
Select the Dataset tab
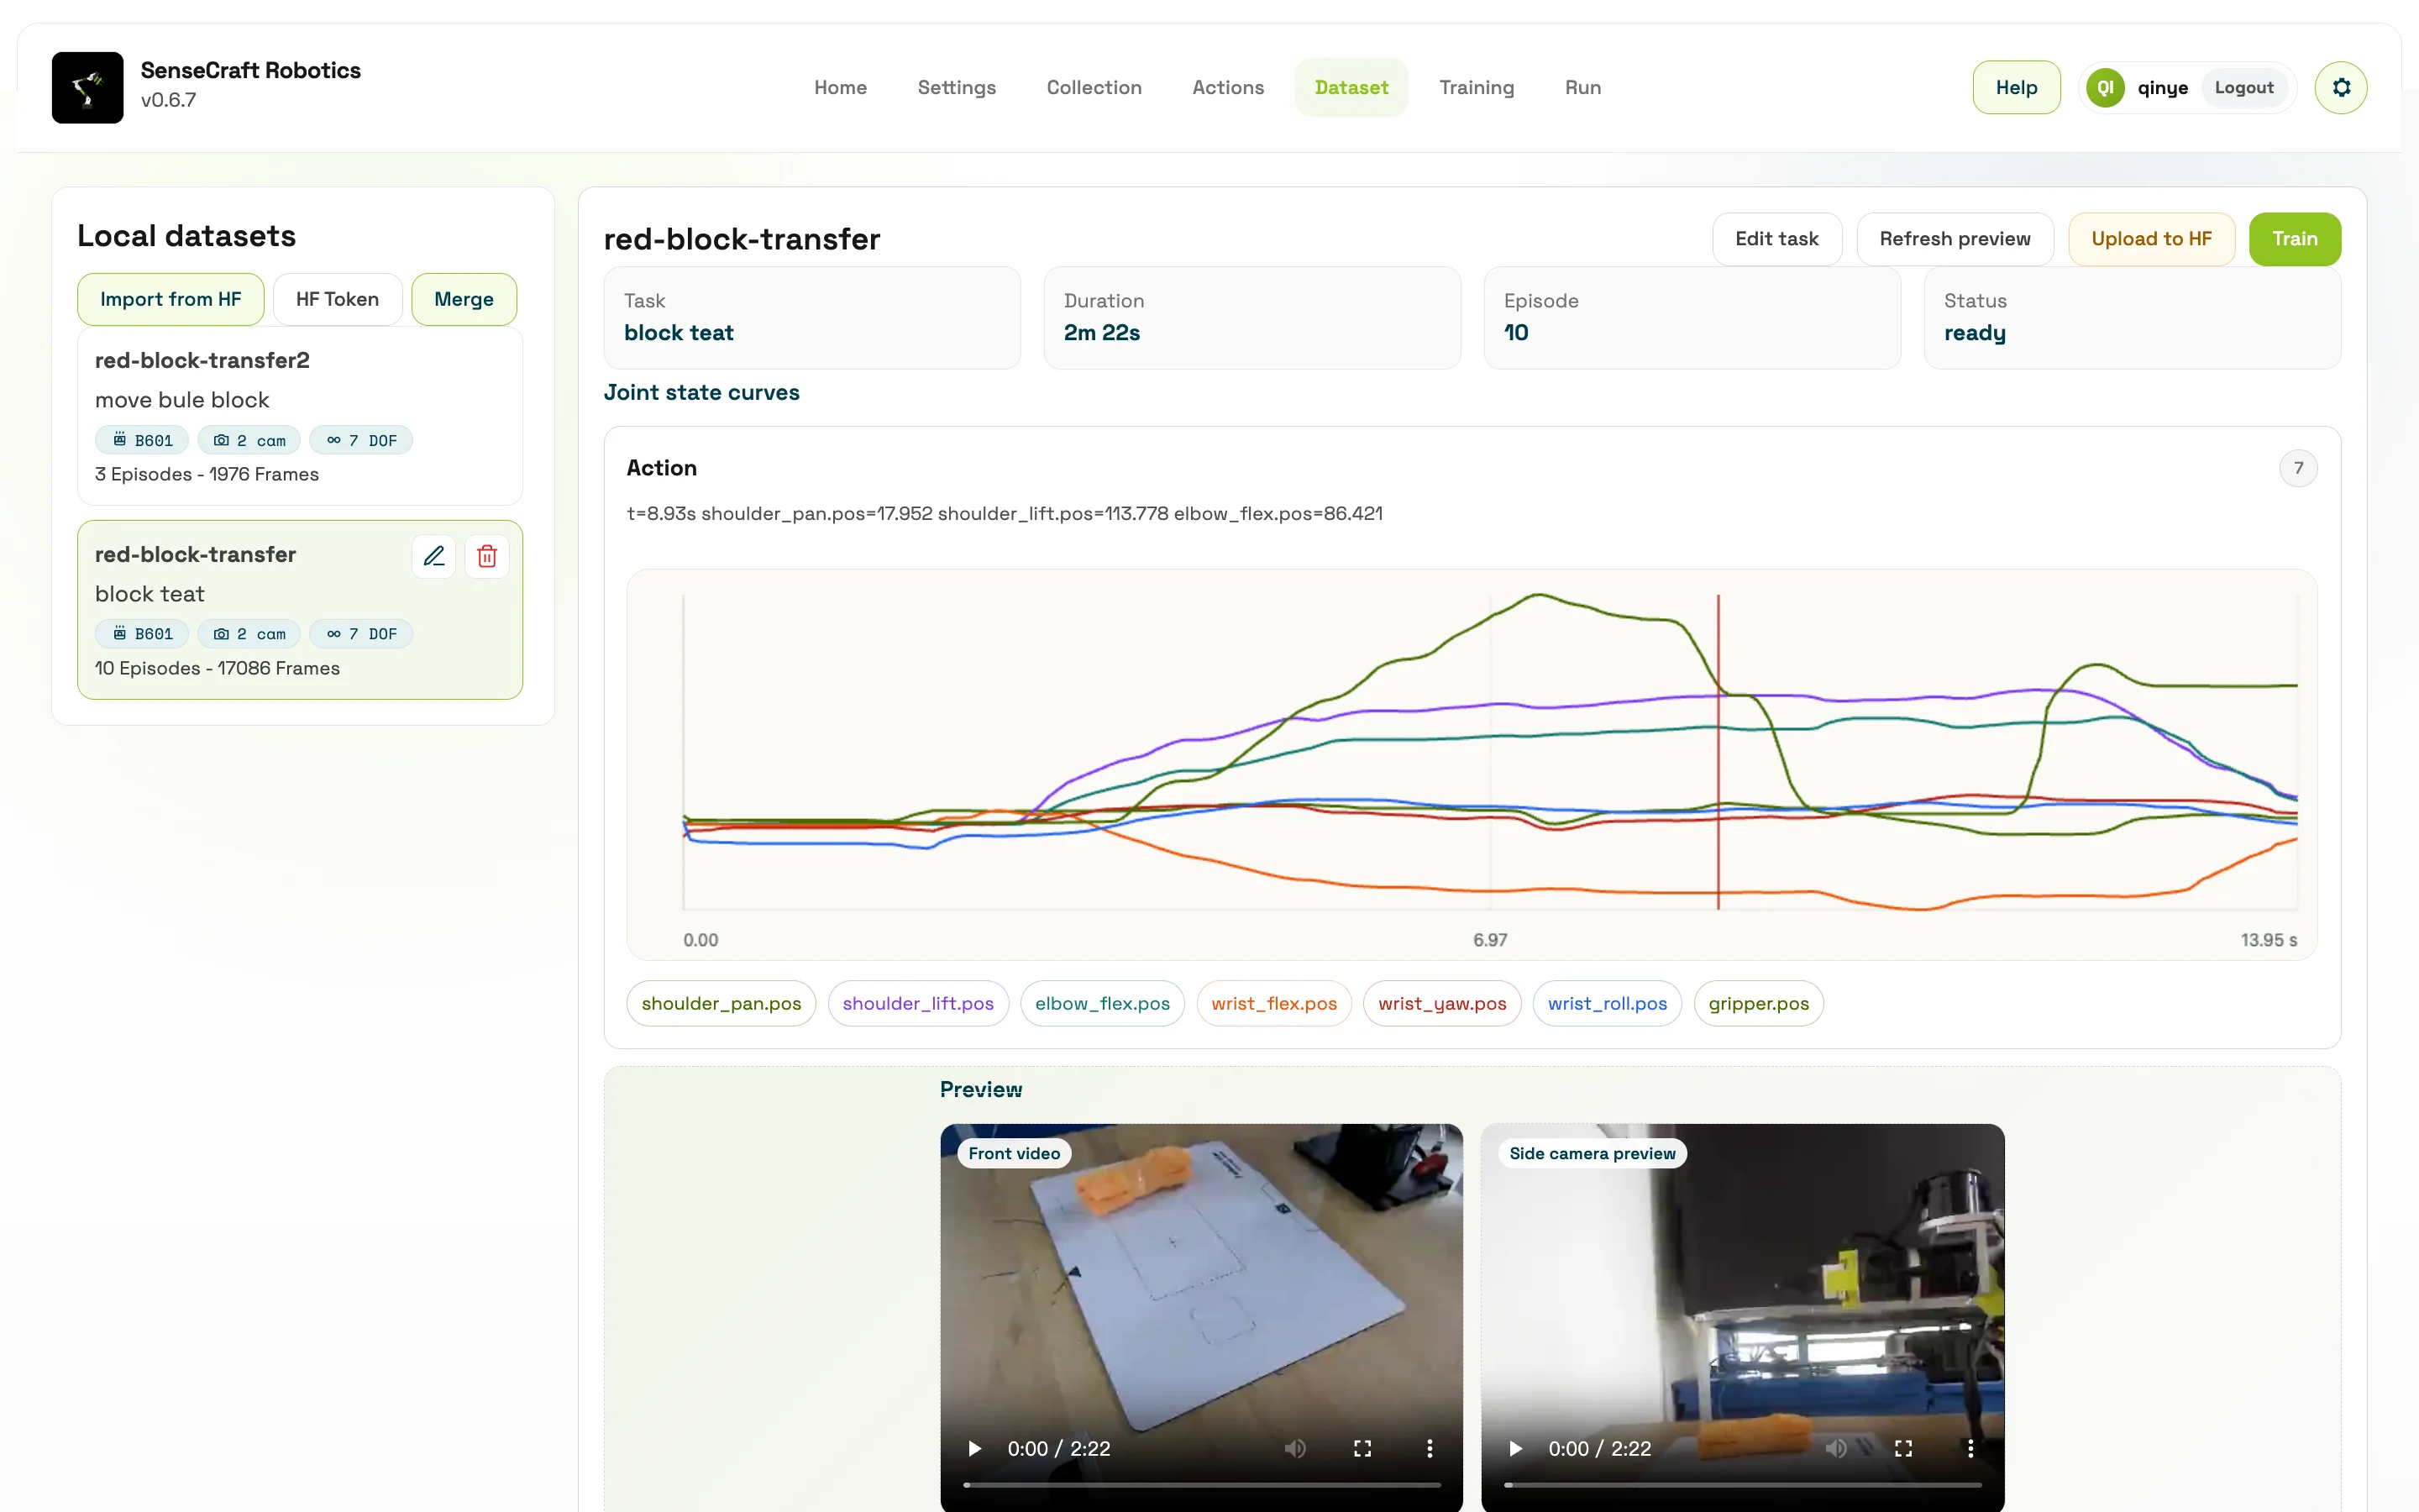(x=1351, y=88)
